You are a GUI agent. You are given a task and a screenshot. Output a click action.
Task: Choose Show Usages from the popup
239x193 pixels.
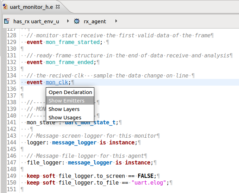[x=70, y=118]
